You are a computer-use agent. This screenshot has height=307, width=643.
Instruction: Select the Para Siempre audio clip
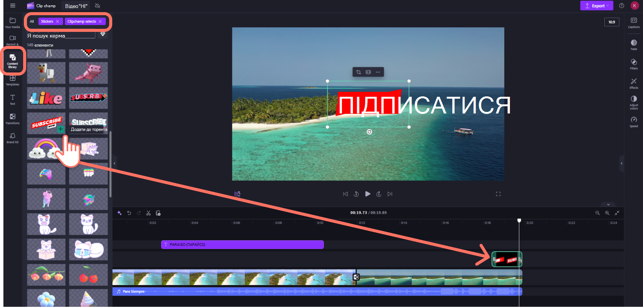coord(317,291)
